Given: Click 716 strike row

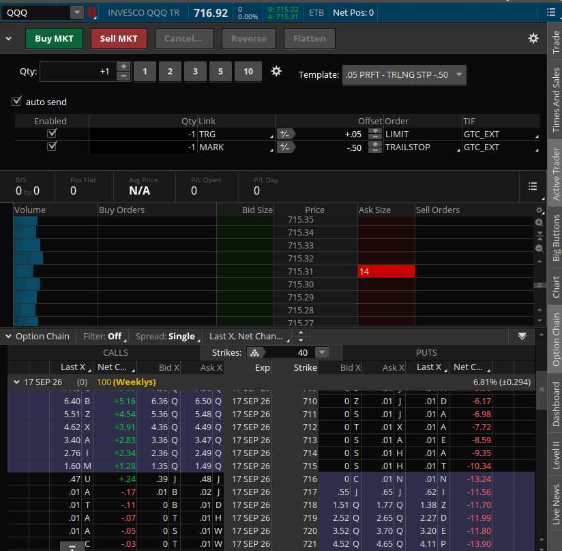Looking at the screenshot, I should pos(271,479).
